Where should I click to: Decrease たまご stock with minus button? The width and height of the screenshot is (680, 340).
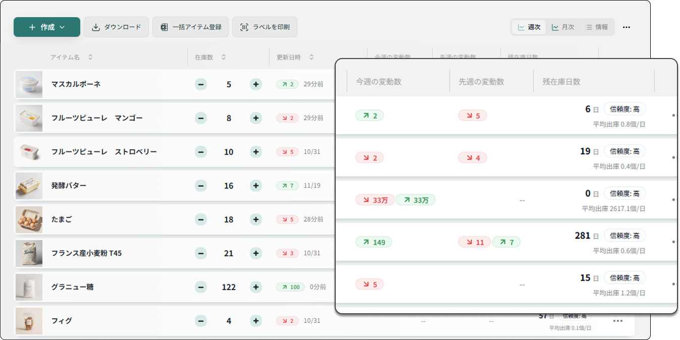(201, 219)
